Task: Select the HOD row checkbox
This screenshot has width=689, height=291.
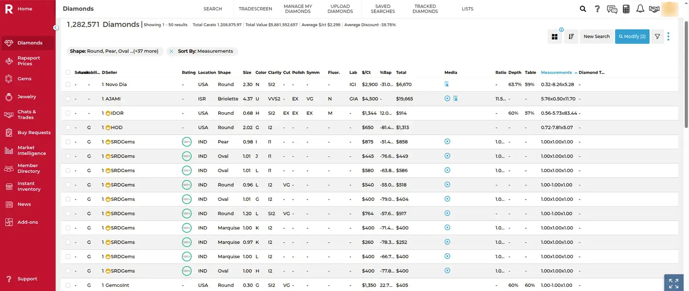Action: tap(68, 128)
